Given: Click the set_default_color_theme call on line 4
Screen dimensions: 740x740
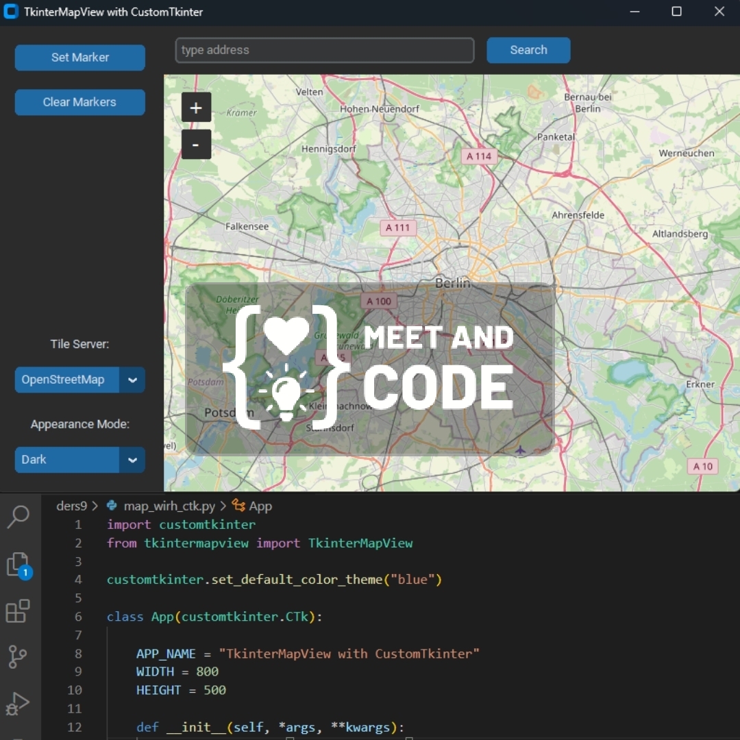Looking at the screenshot, I should point(297,580).
